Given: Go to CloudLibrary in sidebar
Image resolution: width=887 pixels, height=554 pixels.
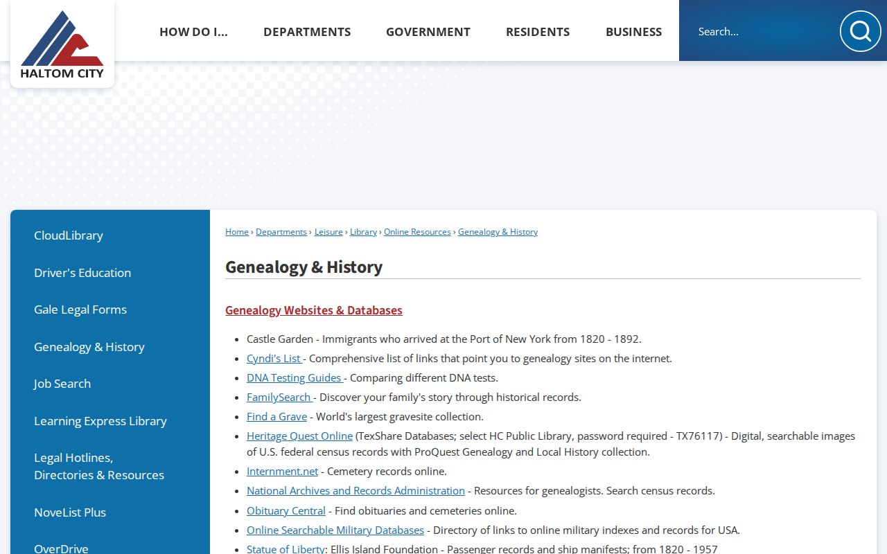Looking at the screenshot, I should coord(69,235).
